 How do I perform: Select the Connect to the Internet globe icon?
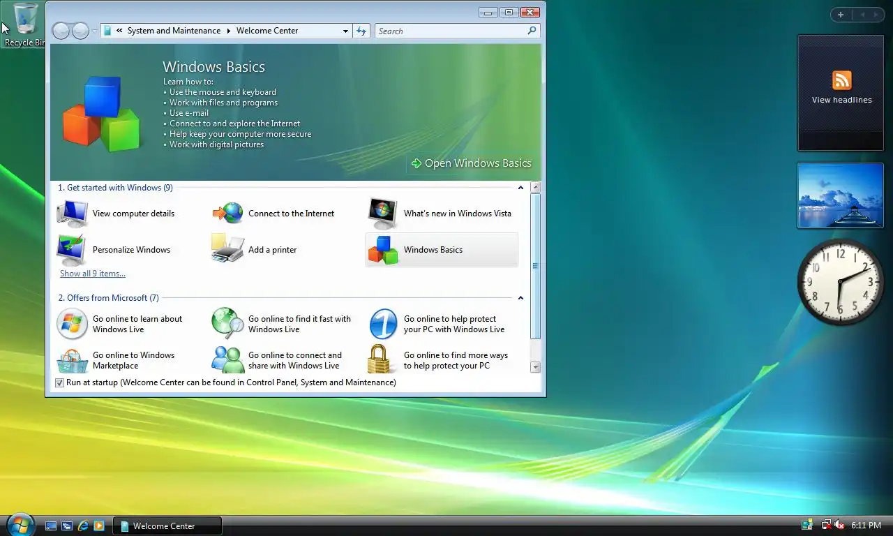228,214
